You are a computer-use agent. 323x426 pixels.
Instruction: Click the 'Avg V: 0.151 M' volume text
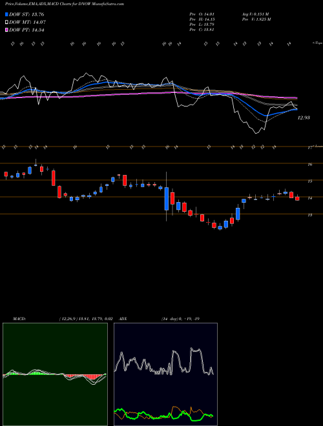255,14
